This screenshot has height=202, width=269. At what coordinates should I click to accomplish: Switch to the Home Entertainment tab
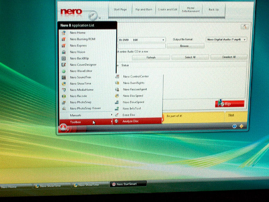click(x=191, y=10)
